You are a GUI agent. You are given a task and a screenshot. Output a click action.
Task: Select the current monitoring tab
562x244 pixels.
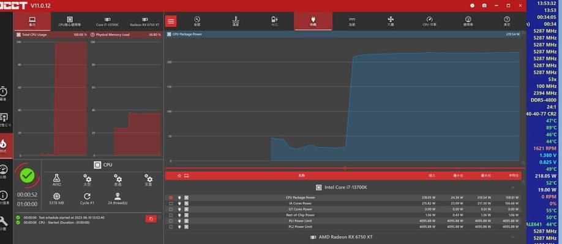[x=352, y=21]
